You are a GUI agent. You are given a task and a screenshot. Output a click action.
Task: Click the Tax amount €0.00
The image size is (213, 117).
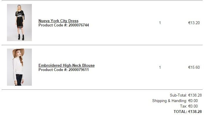coord(193,106)
